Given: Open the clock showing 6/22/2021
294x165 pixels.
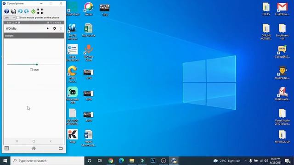Looking at the screenshot, I should [276, 161].
